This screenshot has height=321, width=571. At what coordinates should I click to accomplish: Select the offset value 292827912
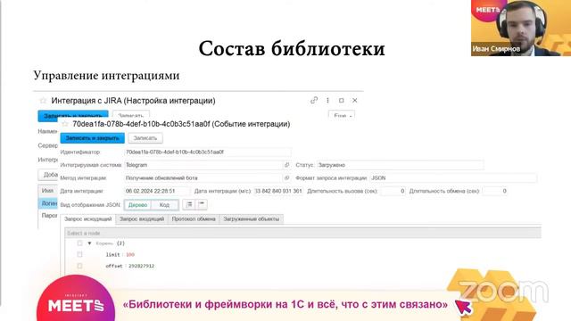coord(141,266)
